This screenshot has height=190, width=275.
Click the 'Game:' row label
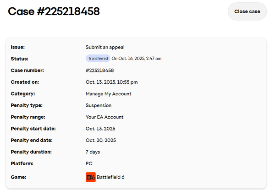18,177
